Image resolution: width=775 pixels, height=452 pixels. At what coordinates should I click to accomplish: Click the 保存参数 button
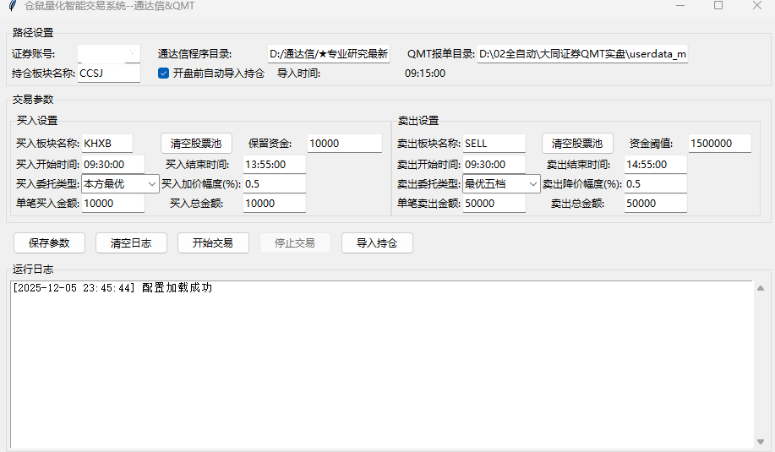[49, 243]
